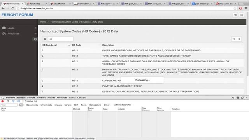Open the Sources DevTools tab
The image size is (249, 140).
click(x=31, y=98)
